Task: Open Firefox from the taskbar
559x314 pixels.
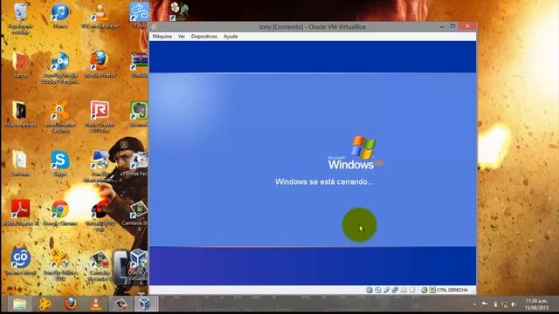Action: (70, 304)
